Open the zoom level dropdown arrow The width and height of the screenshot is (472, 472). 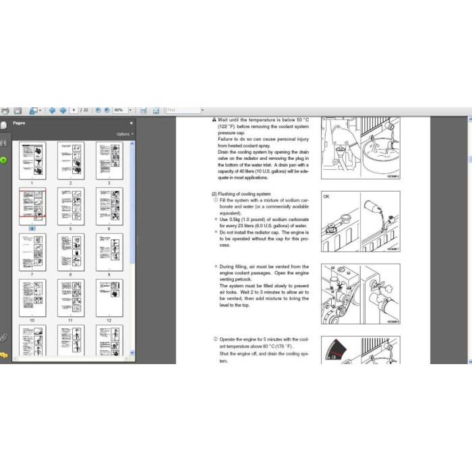(130, 110)
